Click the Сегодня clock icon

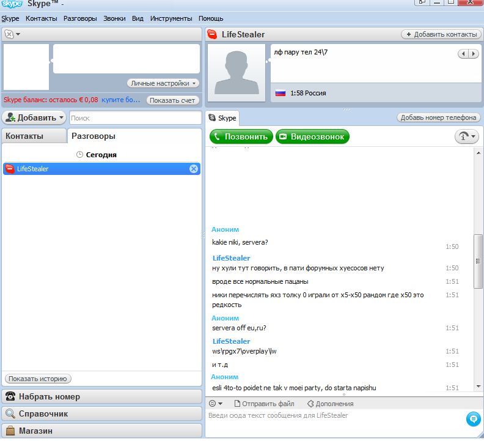[79, 155]
